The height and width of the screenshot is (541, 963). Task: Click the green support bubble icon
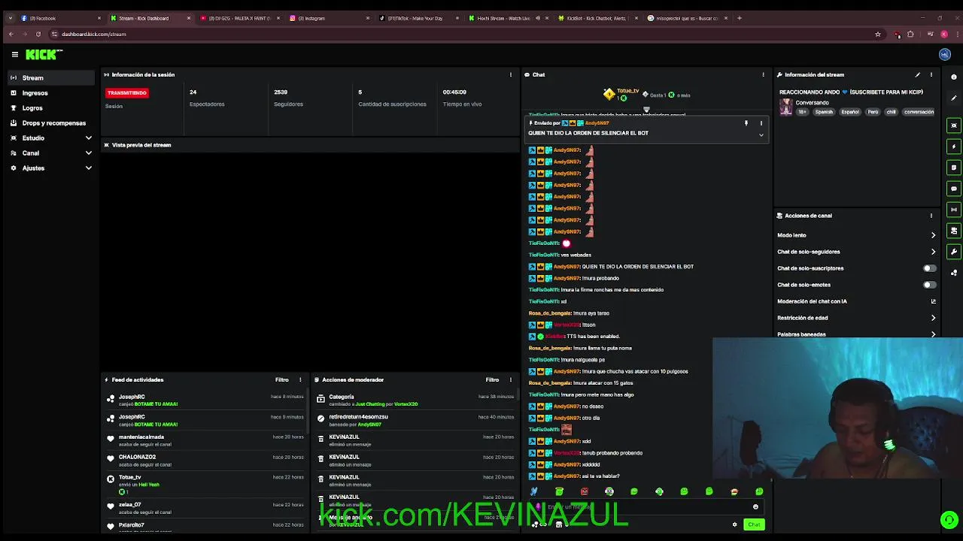[x=949, y=520]
